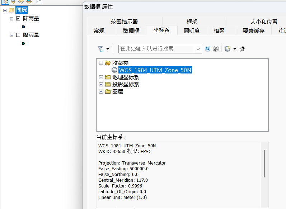This screenshot has width=286, height=209.
Task: Switch to the 数据框 tab
Action: (131, 30)
